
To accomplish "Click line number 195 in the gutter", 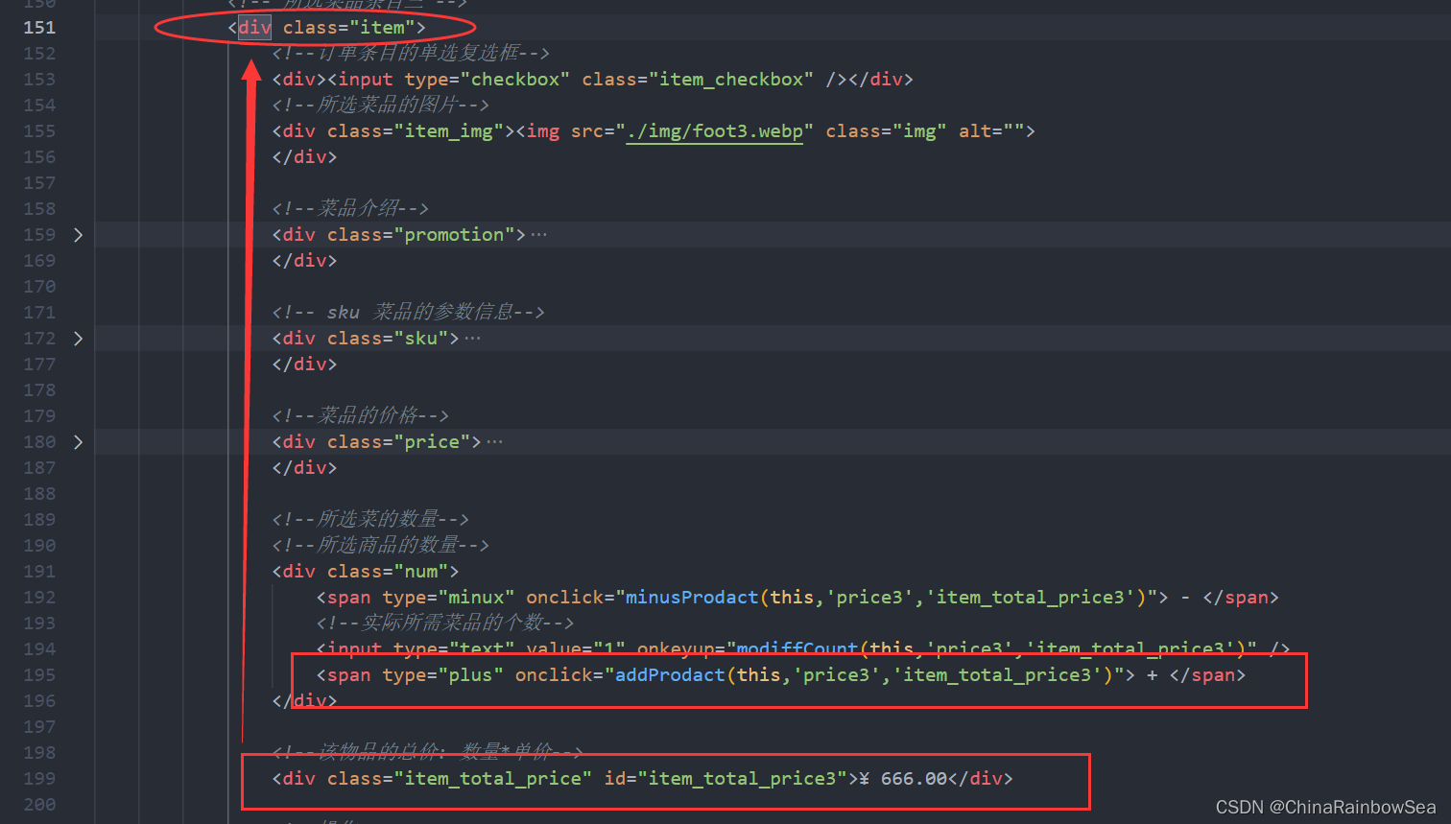I will click(x=39, y=675).
